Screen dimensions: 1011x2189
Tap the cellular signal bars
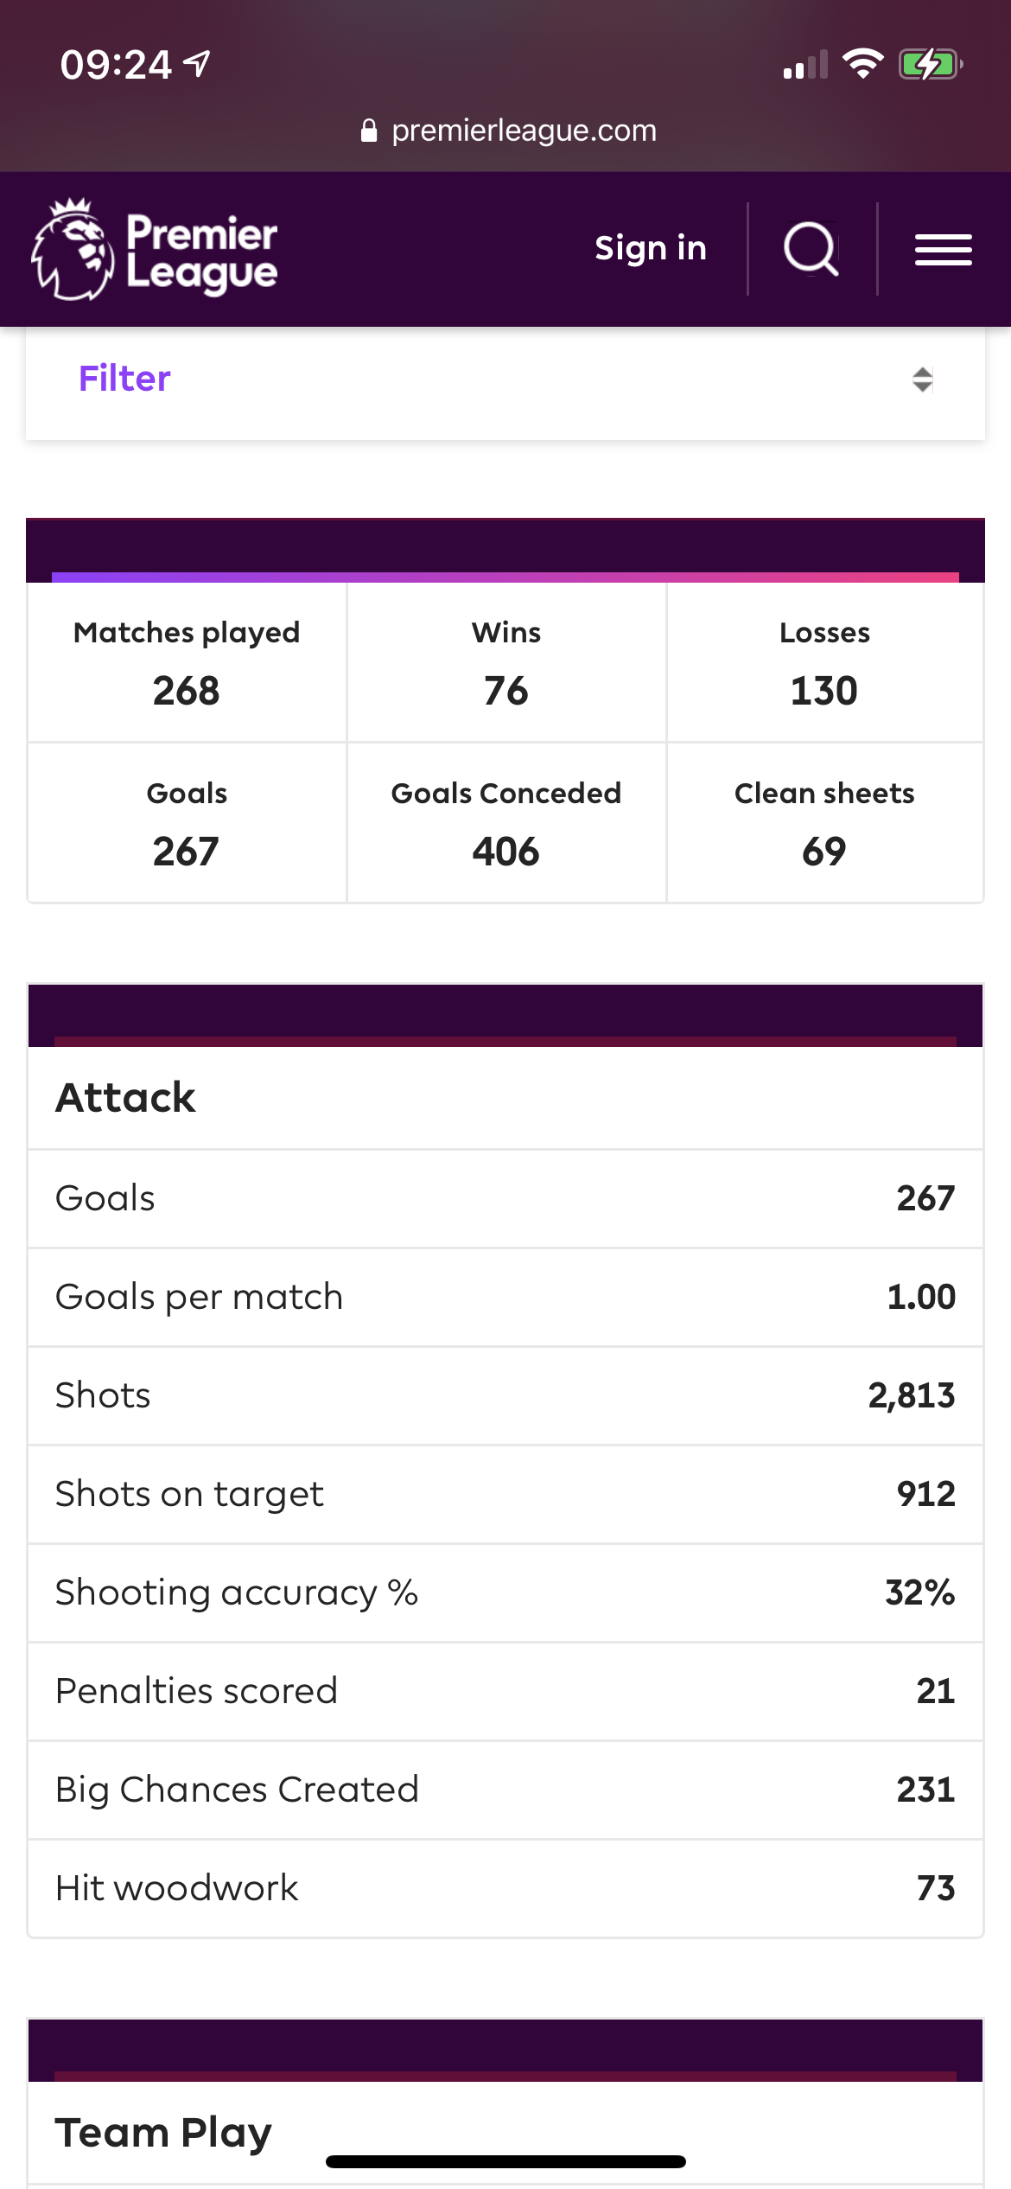[805, 65]
